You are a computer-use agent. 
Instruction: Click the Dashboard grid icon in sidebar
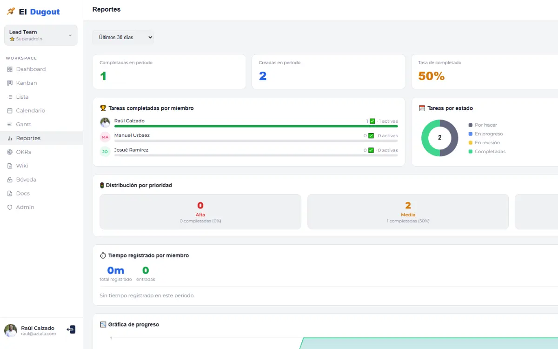click(x=10, y=69)
